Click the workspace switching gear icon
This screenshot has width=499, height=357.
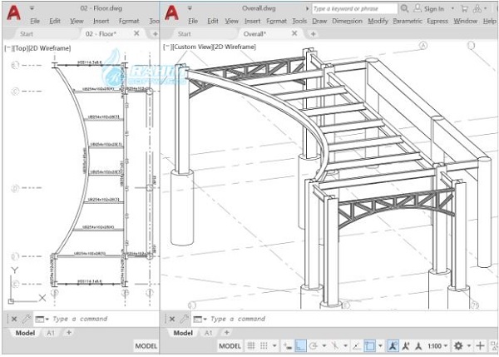click(457, 345)
